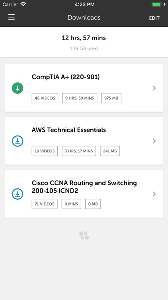
Task: Tap the 71 VIDEOS tag
Action: coord(45,204)
